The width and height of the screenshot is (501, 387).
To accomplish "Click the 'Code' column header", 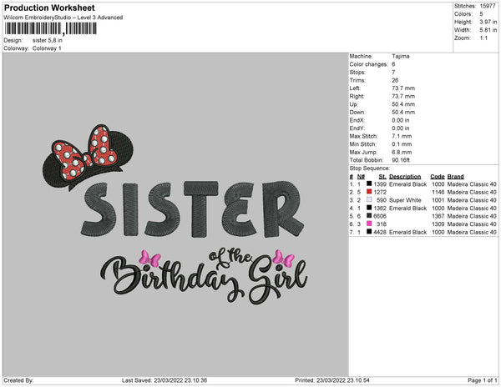I will click(437, 177).
